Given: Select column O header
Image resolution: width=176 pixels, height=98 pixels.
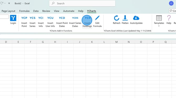Looking at the screenshot, I should tap(141, 42).
